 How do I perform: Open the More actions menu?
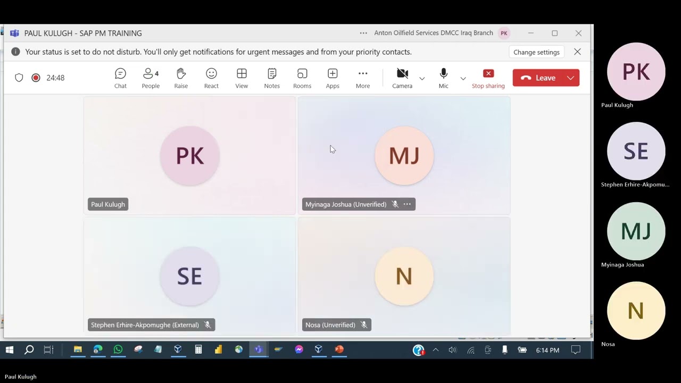point(363,78)
